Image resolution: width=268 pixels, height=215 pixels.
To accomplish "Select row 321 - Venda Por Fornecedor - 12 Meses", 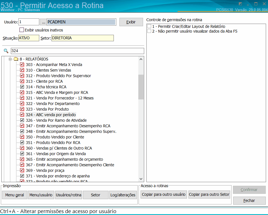I will [60, 98].
